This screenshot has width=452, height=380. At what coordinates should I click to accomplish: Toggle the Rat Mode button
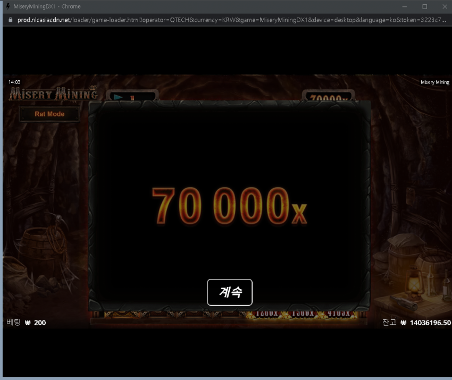pyautogui.click(x=49, y=114)
